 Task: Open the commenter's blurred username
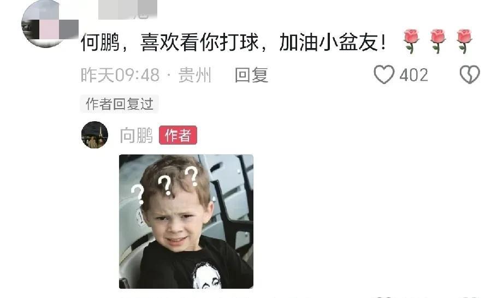coord(128,9)
